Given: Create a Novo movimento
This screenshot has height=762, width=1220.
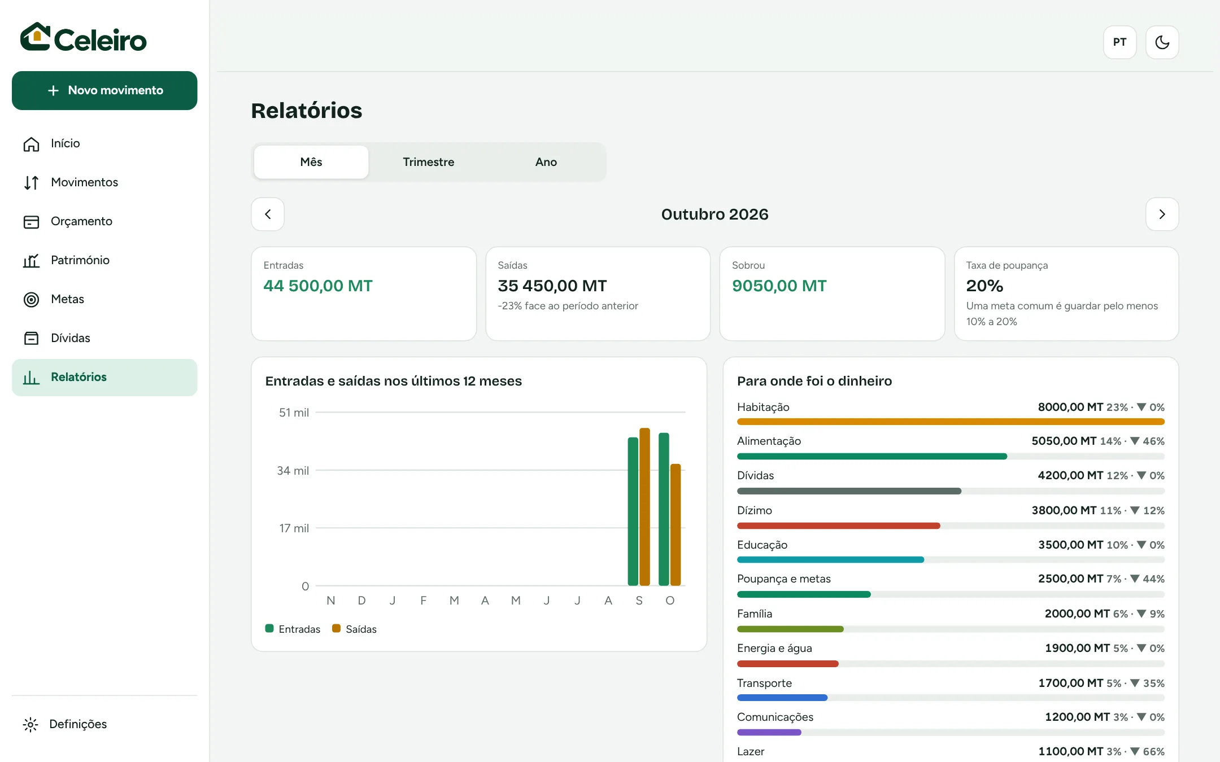Looking at the screenshot, I should pos(104,90).
